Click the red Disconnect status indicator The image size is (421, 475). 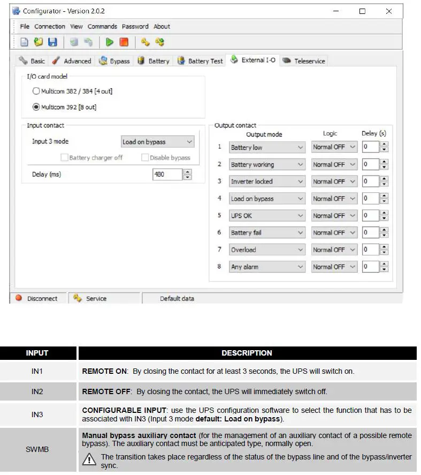tap(19, 298)
